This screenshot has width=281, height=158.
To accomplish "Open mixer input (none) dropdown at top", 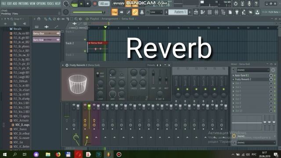I will 253,70.
